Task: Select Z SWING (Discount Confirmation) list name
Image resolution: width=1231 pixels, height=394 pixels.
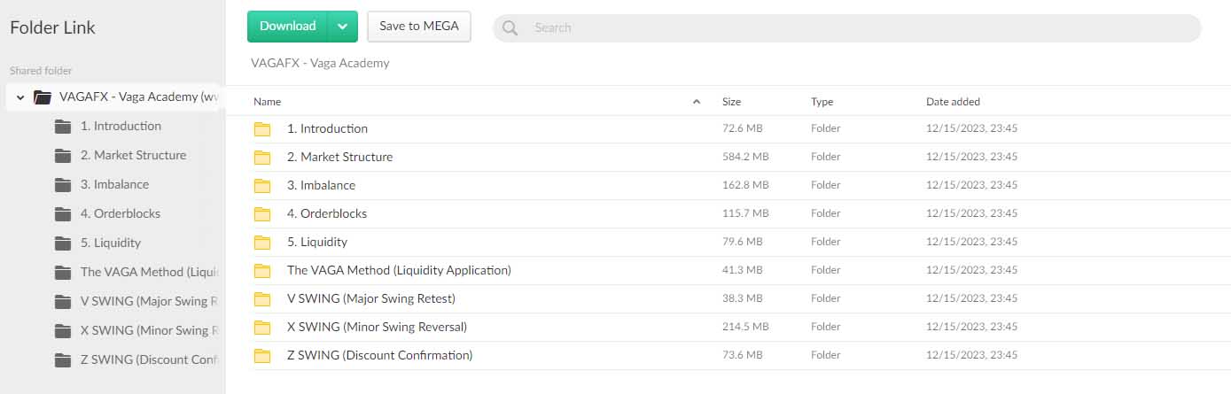Action: click(380, 355)
